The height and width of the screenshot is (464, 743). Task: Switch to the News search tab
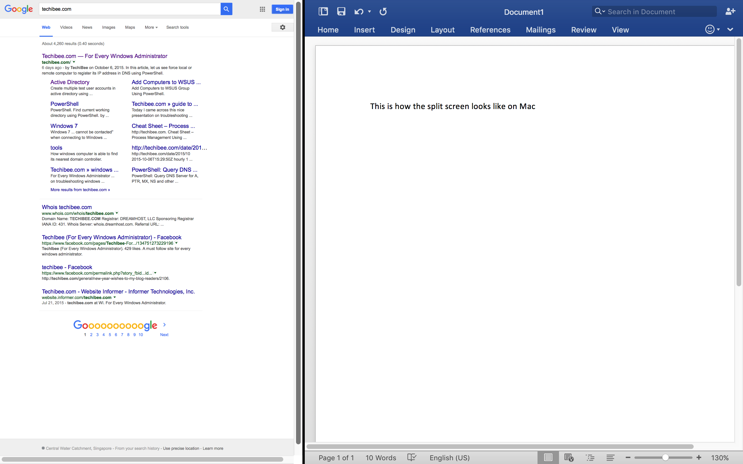coord(87,27)
